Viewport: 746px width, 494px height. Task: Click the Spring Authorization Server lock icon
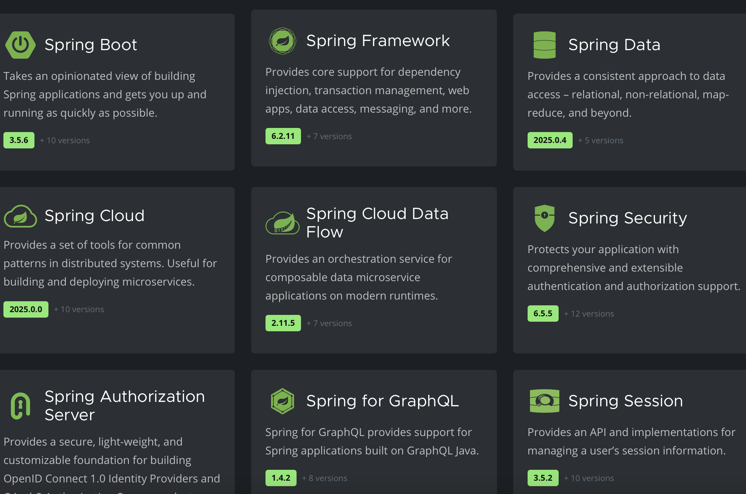click(20, 406)
